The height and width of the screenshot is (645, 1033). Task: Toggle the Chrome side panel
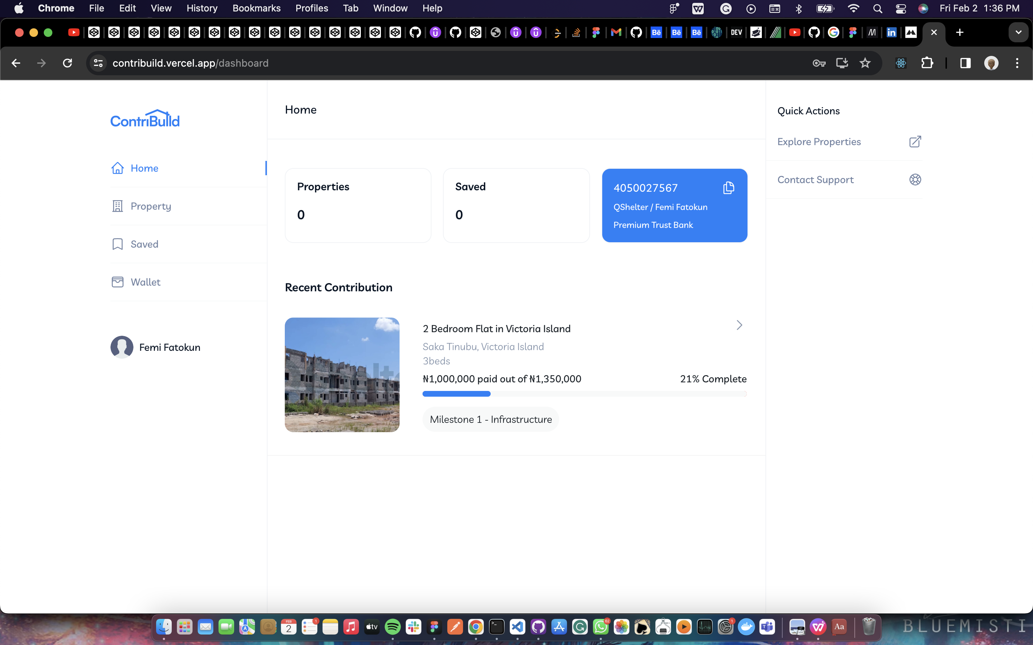(965, 63)
